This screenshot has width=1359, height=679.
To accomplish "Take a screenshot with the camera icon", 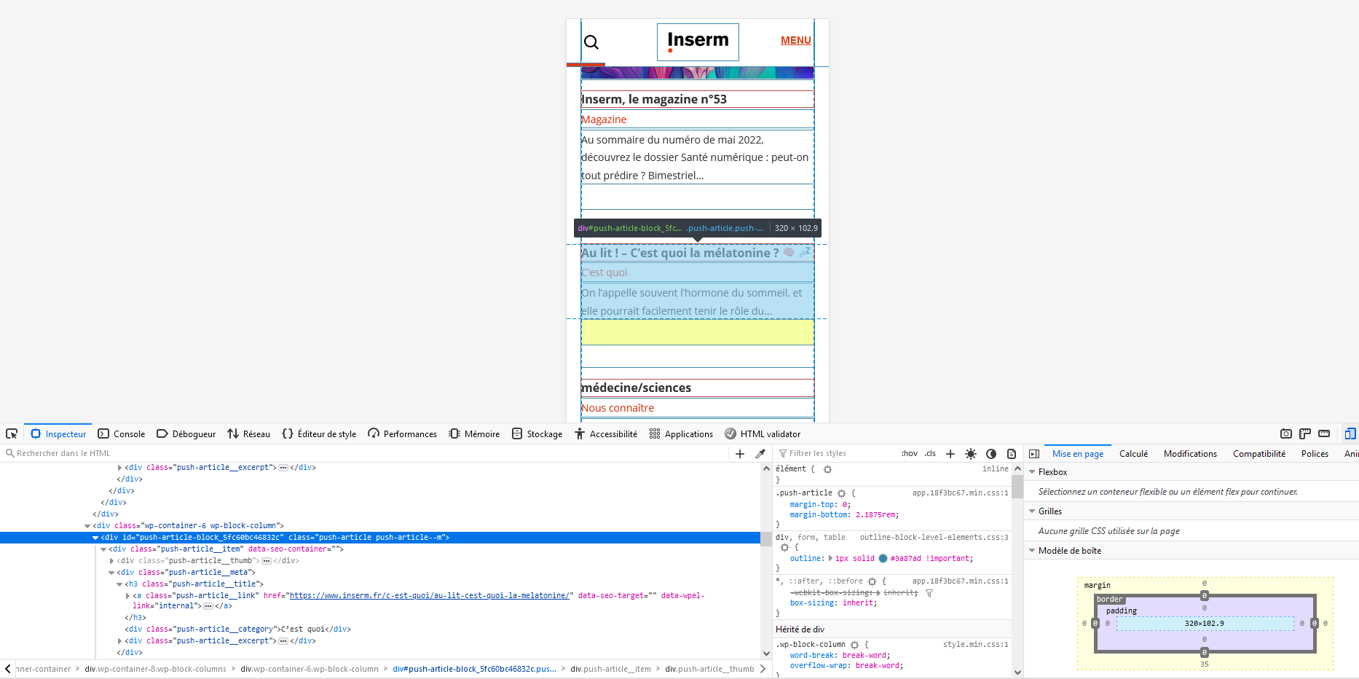I will (1286, 433).
